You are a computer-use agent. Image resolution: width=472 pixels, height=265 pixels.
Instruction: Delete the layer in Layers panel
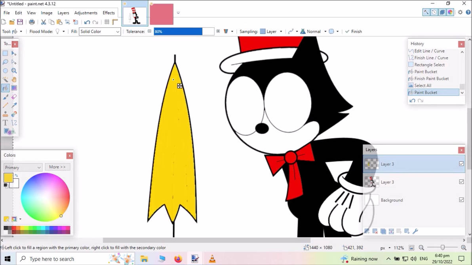click(375, 231)
